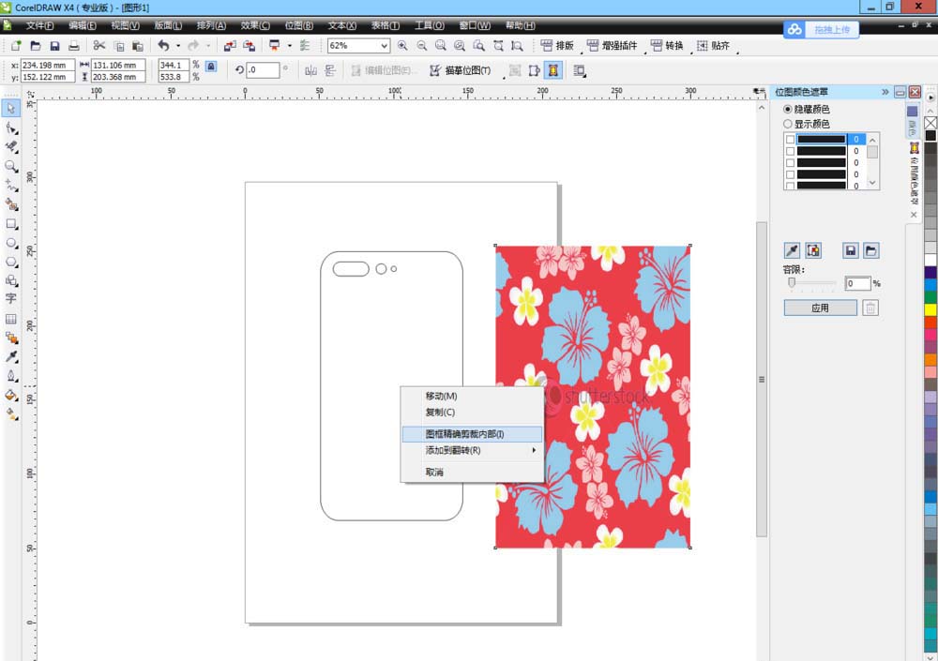Select the 显示颜色 radio button
This screenshot has height=661, width=938.
coord(788,124)
